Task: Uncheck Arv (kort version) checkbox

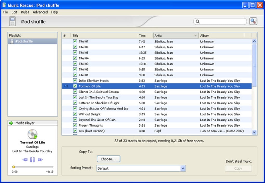Action: coord(75,130)
